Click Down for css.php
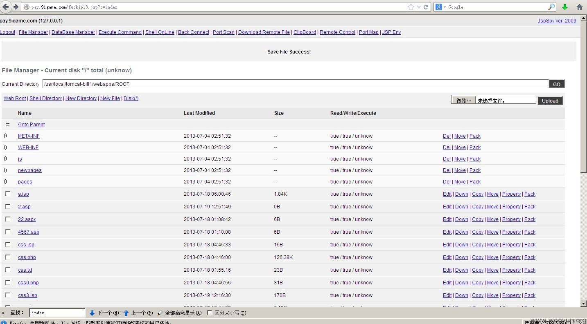The width and height of the screenshot is (587, 324). tap(461, 257)
